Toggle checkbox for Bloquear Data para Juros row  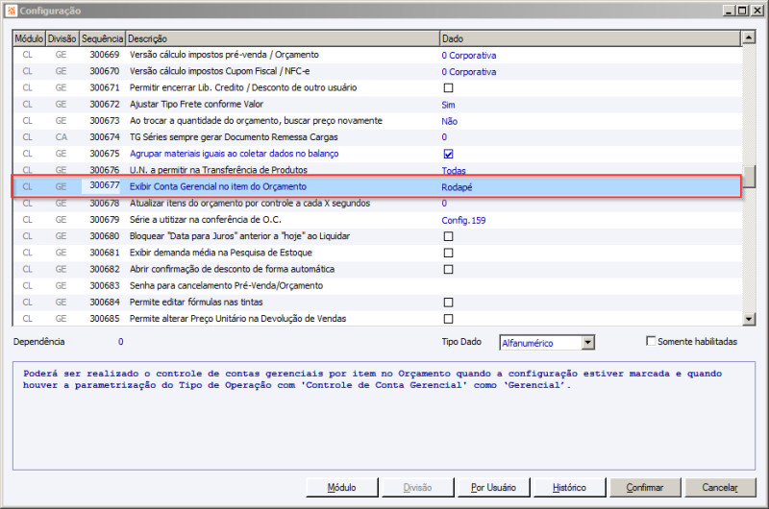[448, 236]
